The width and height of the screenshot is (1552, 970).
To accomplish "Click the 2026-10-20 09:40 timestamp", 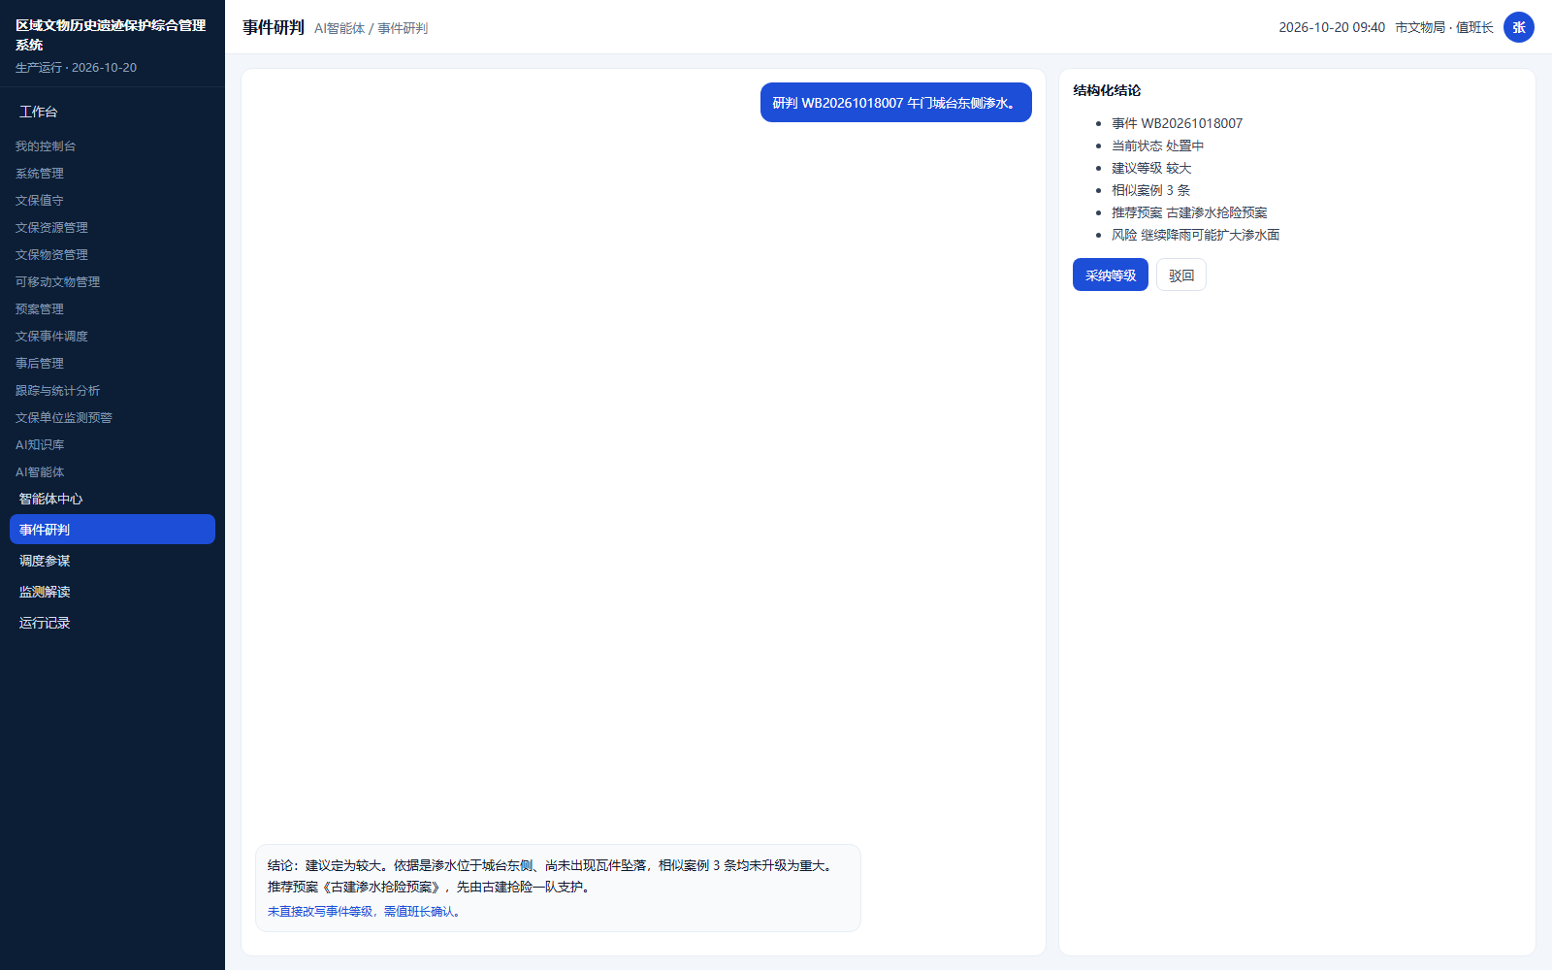I will point(1332,27).
